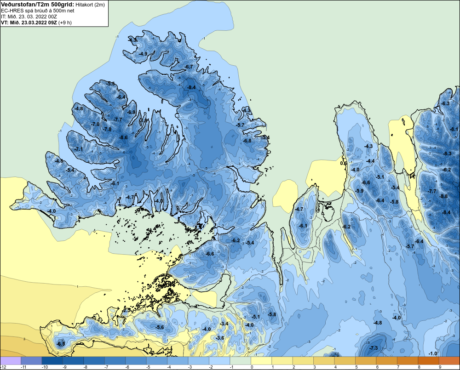Click the 9 tick label on the legend
Screen dimensions: 460x370
[x=439, y=367]
